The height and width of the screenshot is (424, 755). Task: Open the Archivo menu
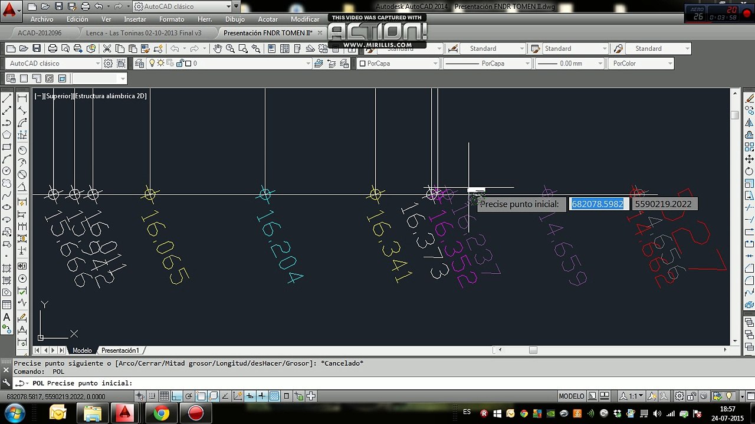[x=42, y=19]
